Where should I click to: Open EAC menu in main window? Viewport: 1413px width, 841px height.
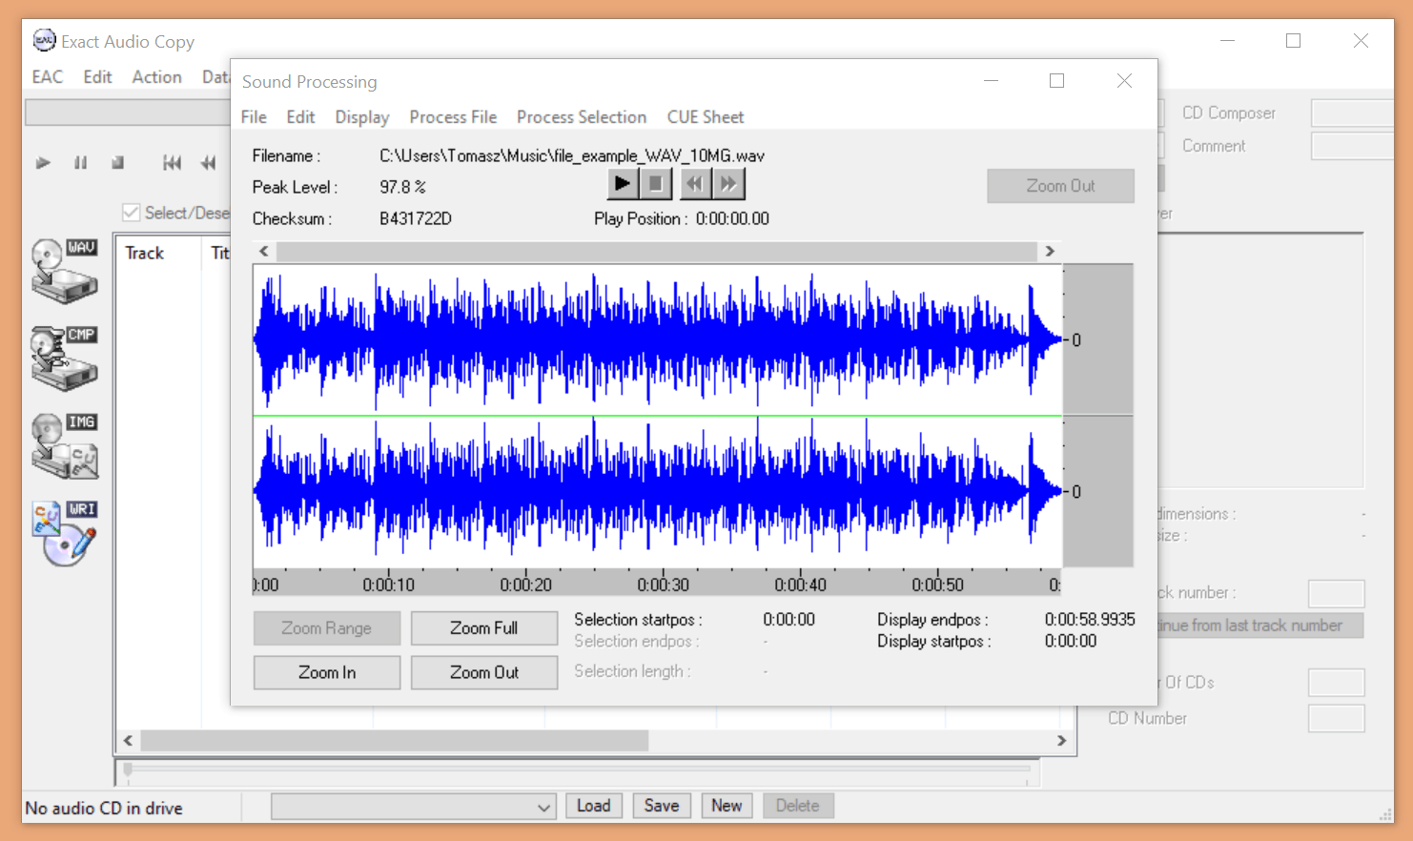pos(48,76)
